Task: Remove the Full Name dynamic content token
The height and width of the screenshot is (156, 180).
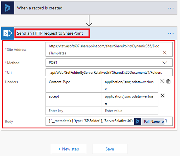Action: point(163,122)
